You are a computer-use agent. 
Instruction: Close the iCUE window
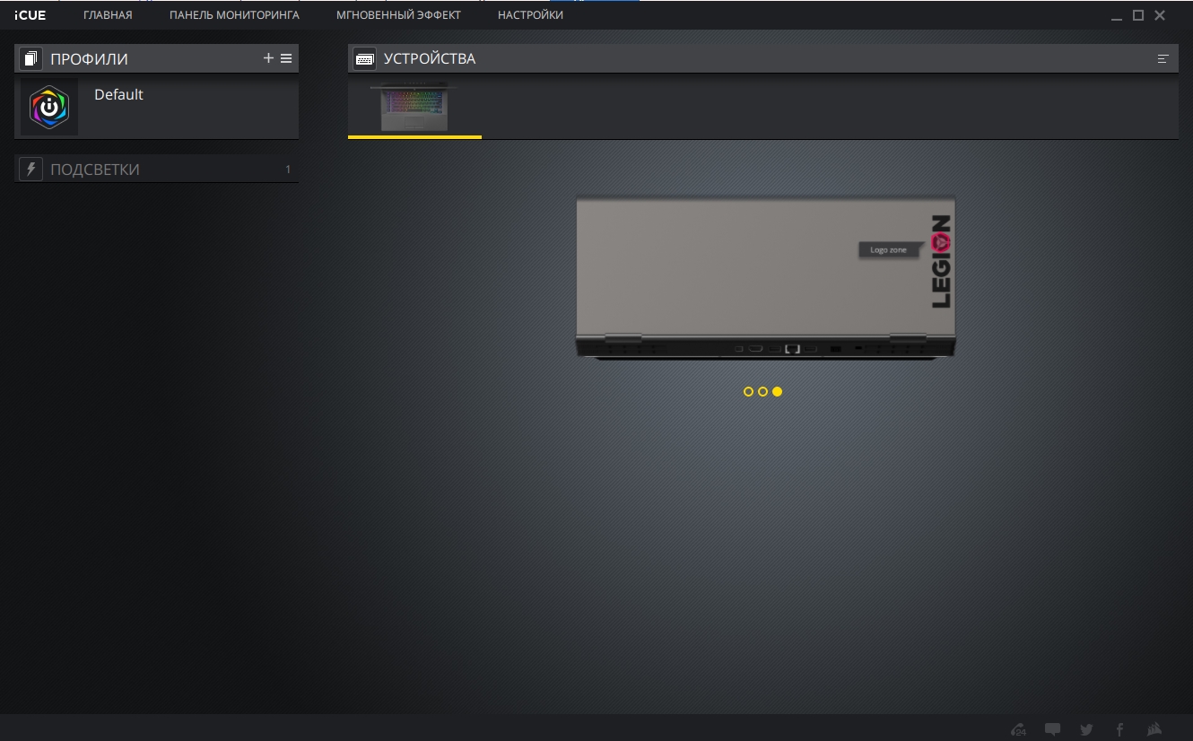[x=1160, y=15]
